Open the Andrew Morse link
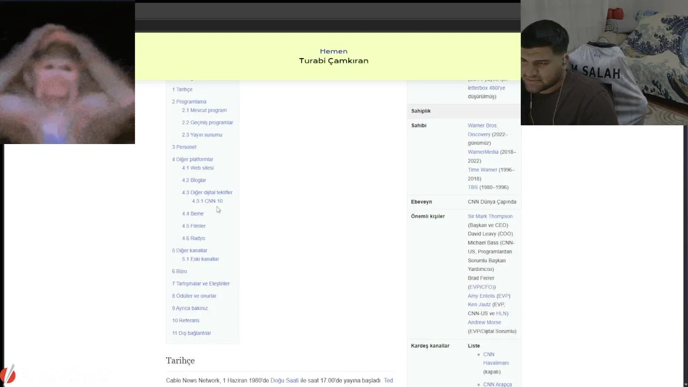Screen dimensions: 688x387 (x=484, y=322)
